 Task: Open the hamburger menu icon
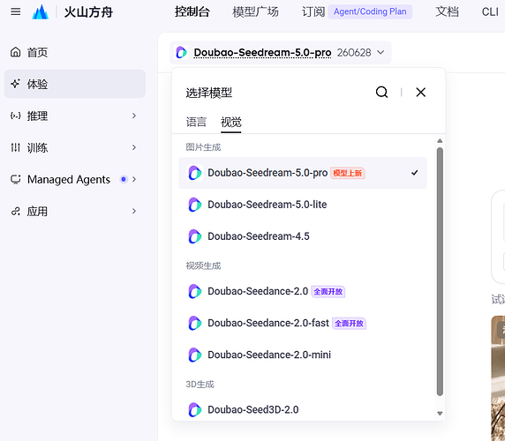click(x=16, y=11)
